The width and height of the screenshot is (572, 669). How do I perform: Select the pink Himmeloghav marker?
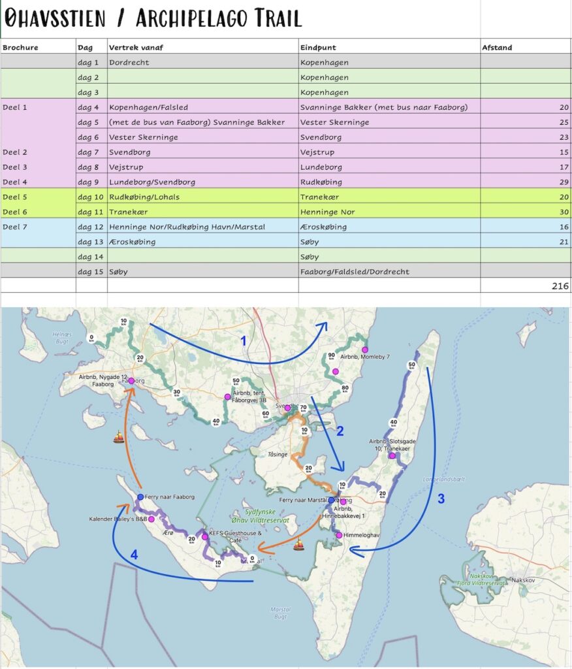point(340,536)
